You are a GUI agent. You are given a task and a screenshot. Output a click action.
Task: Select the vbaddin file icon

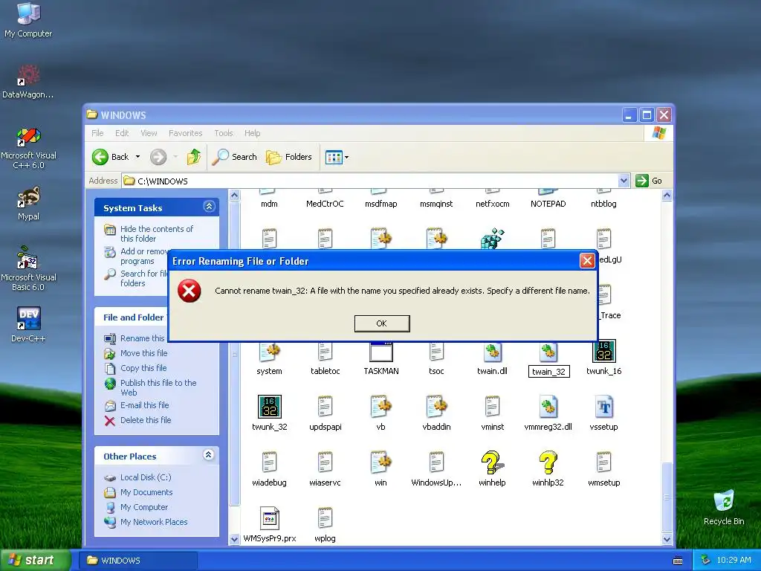tap(436, 413)
